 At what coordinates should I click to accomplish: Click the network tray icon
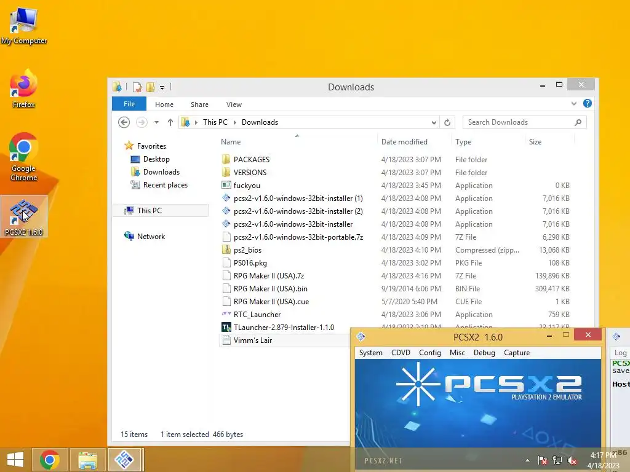coord(557,460)
